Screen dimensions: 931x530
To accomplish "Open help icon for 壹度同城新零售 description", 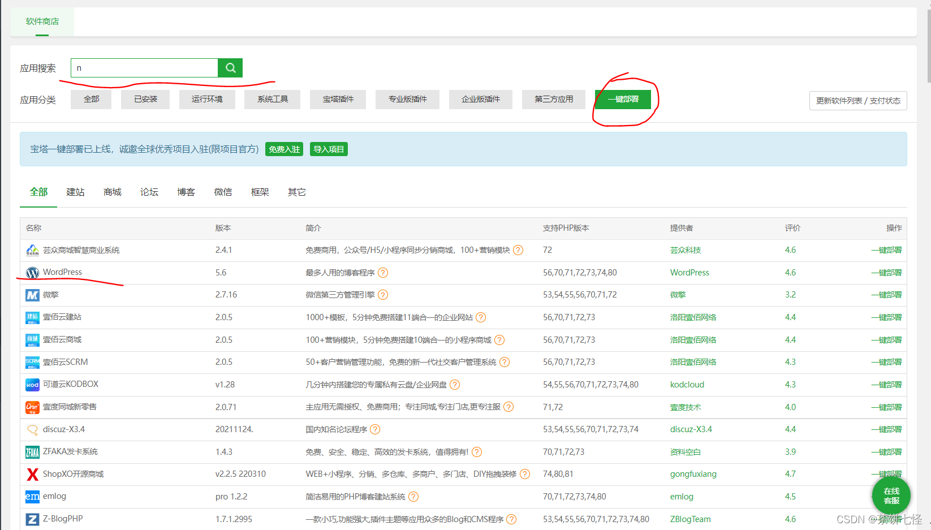I will pos(508,407).
